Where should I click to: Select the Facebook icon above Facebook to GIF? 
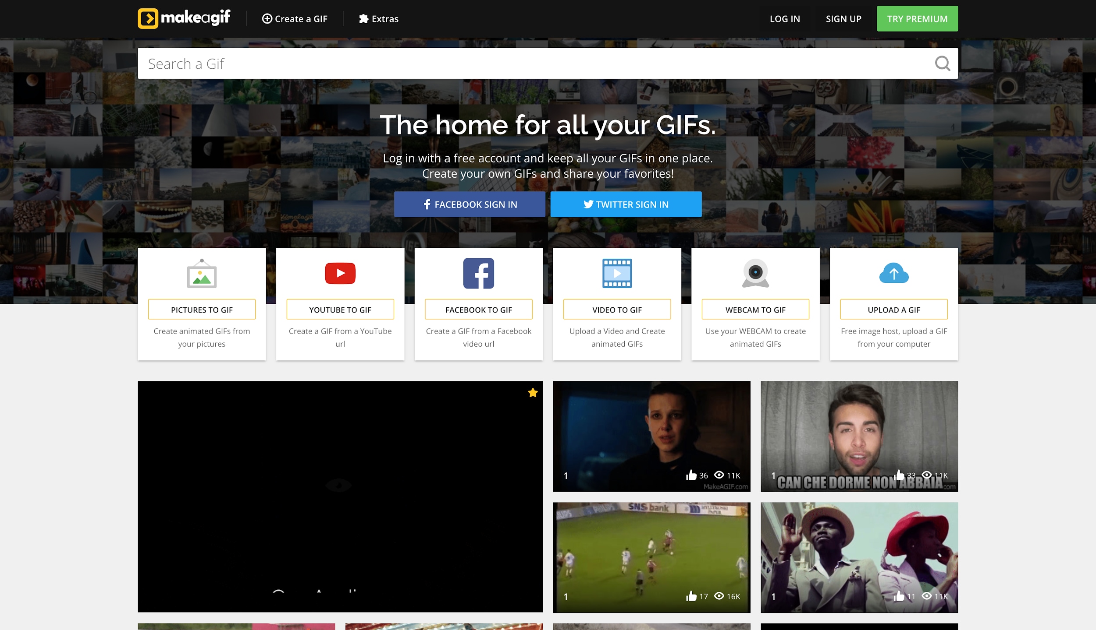[478, 273]
